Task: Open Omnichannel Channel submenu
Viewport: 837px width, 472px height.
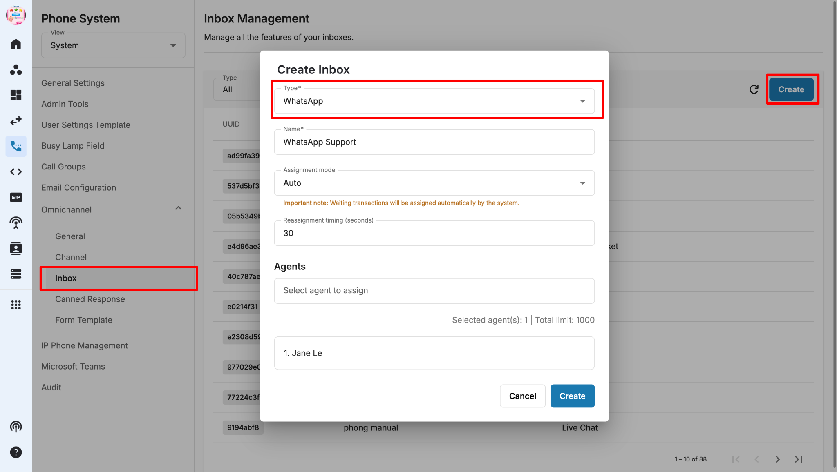Action: coord(71,257)
